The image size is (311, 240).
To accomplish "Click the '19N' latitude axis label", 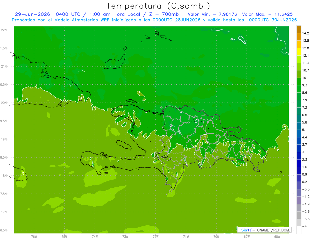I will coord(4,139).
